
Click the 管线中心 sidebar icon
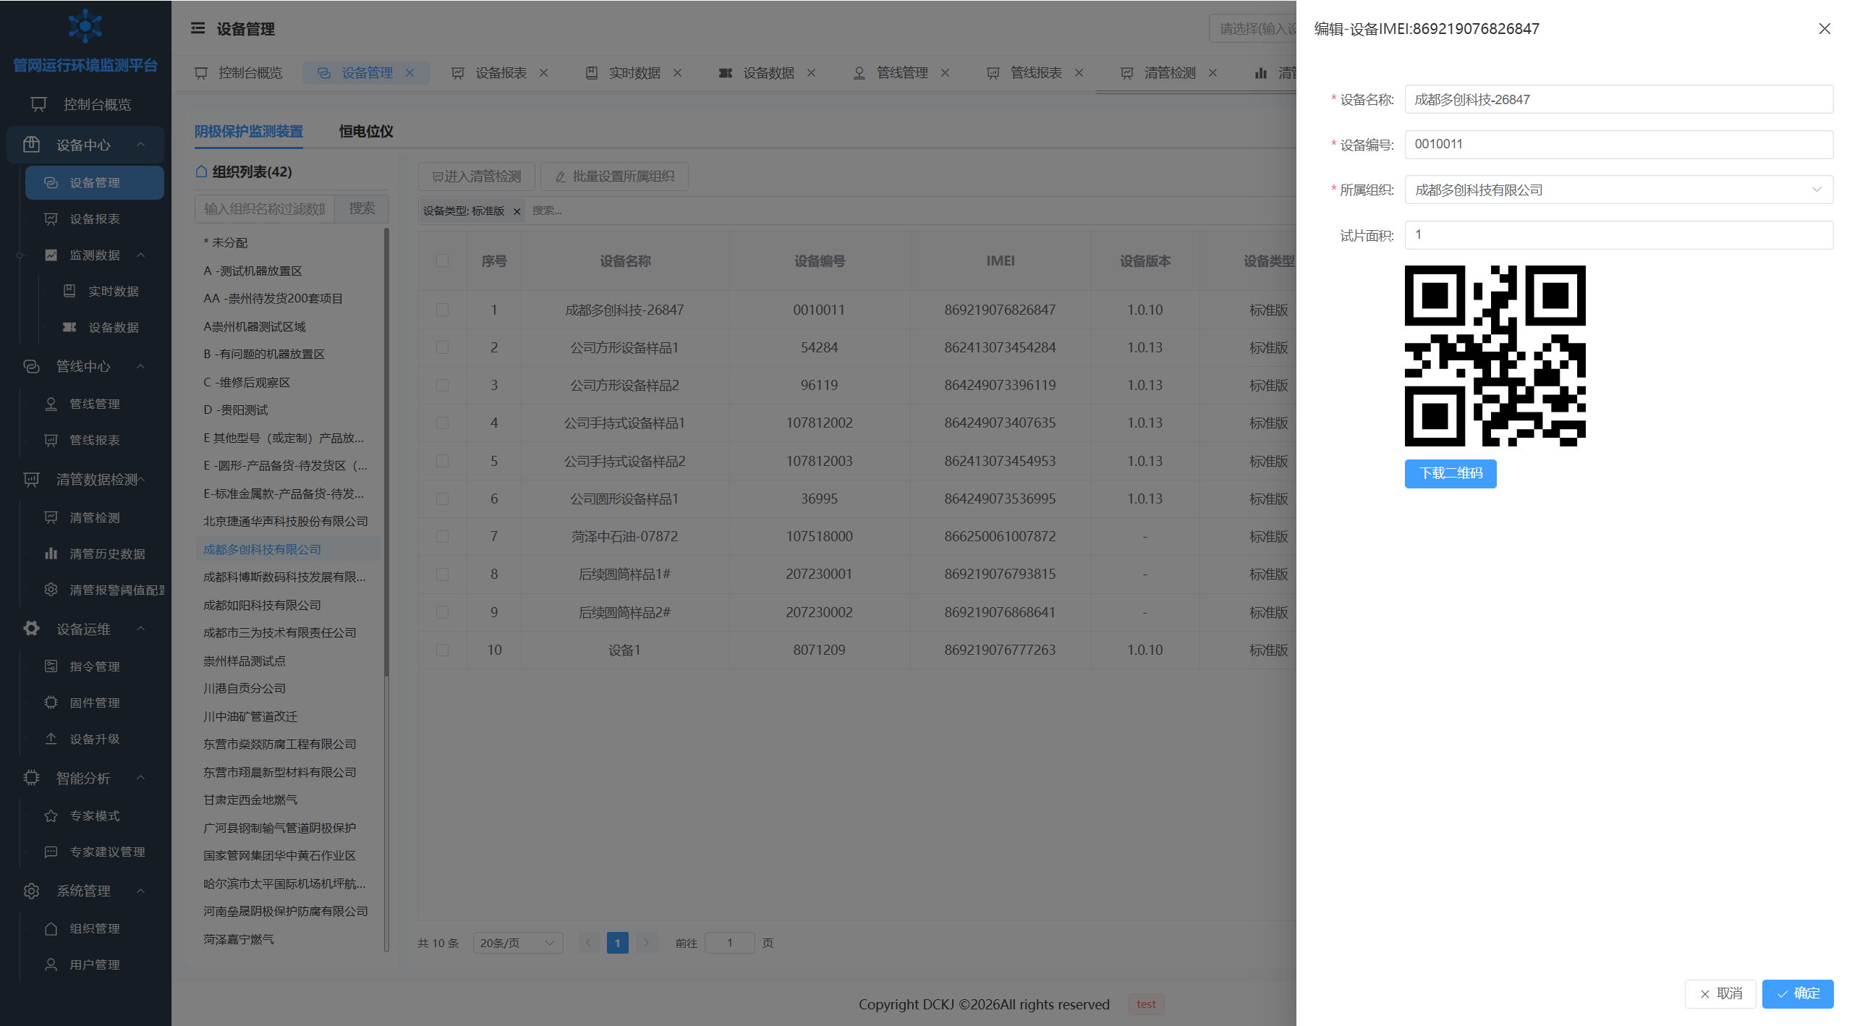click(x=31, y=367)
